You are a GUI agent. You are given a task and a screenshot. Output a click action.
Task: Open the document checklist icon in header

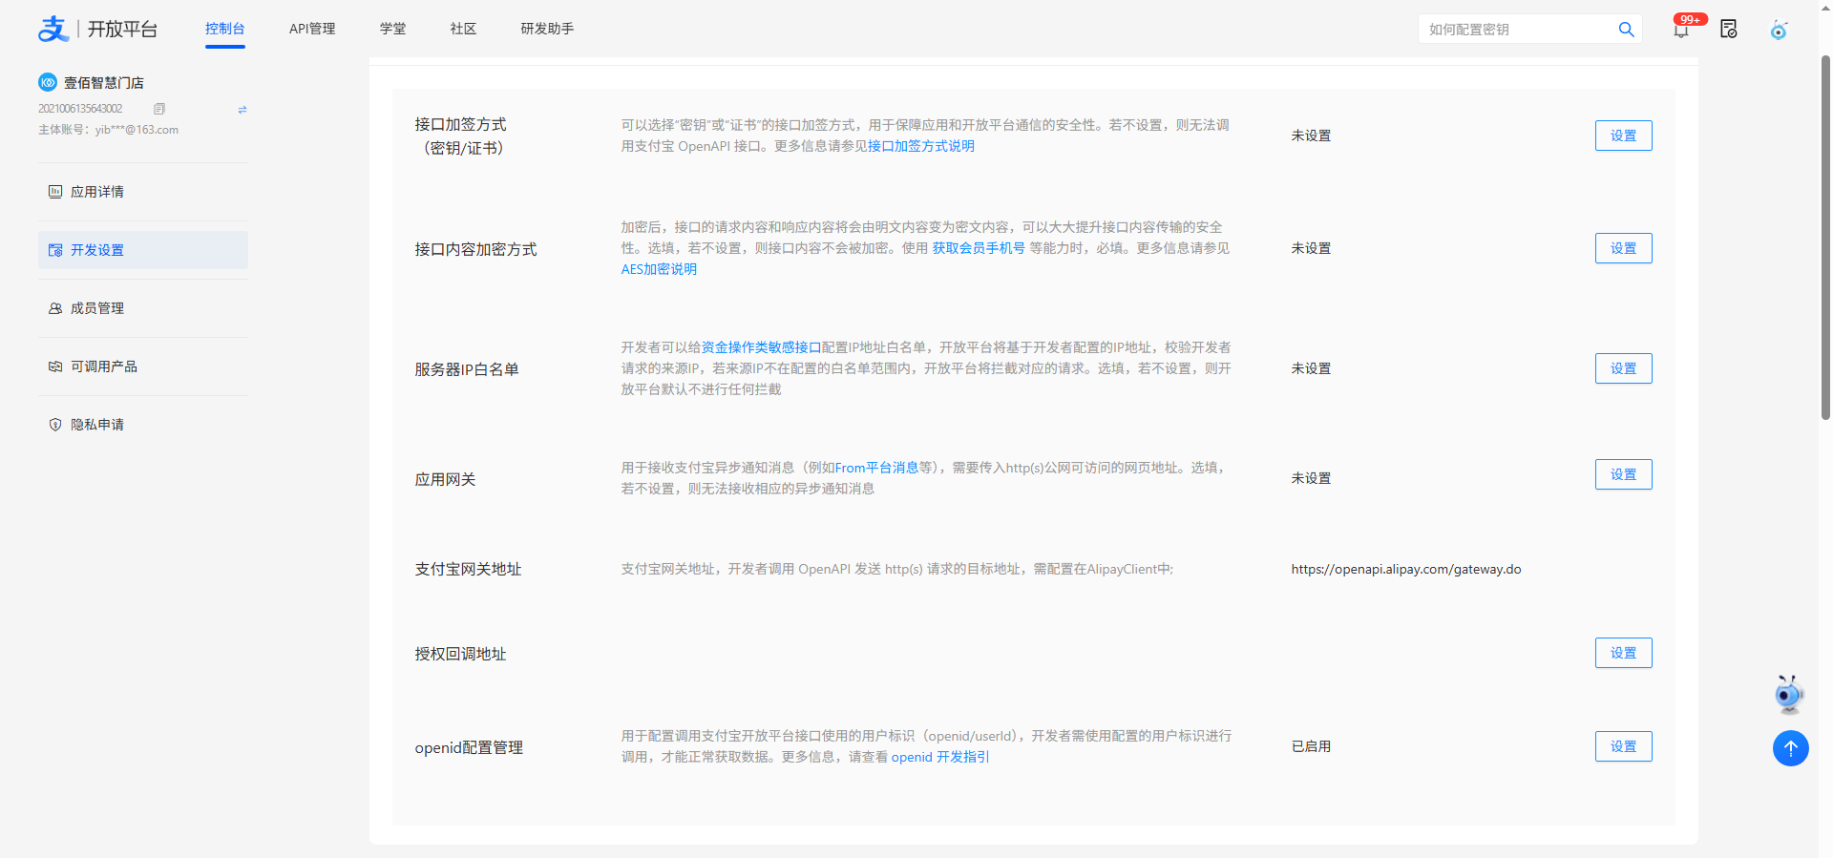[1729, 30]
